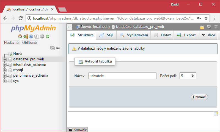The image size is (220, 132).
Task: Open the Konzole panel
Action: point(78,129)
